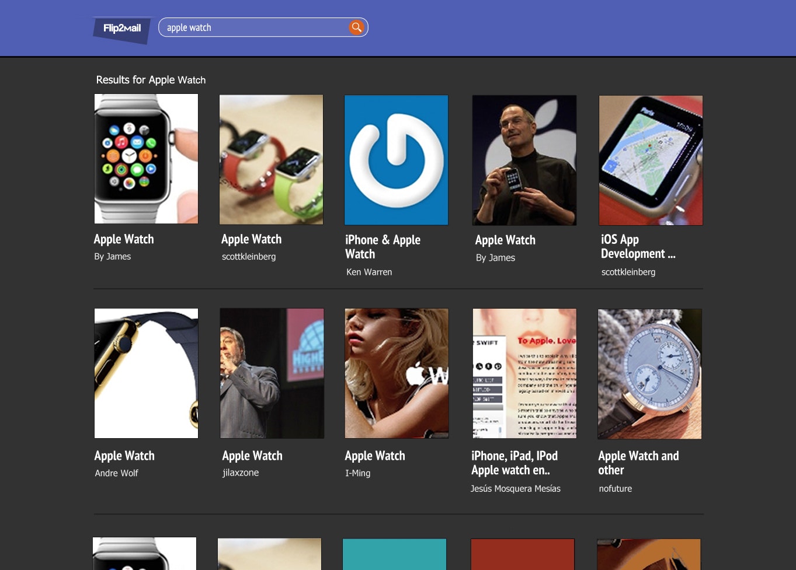Open the teal cover in the bottom row
The width and height of the screenshot is (796, 570).
click(x=395, y=554)
